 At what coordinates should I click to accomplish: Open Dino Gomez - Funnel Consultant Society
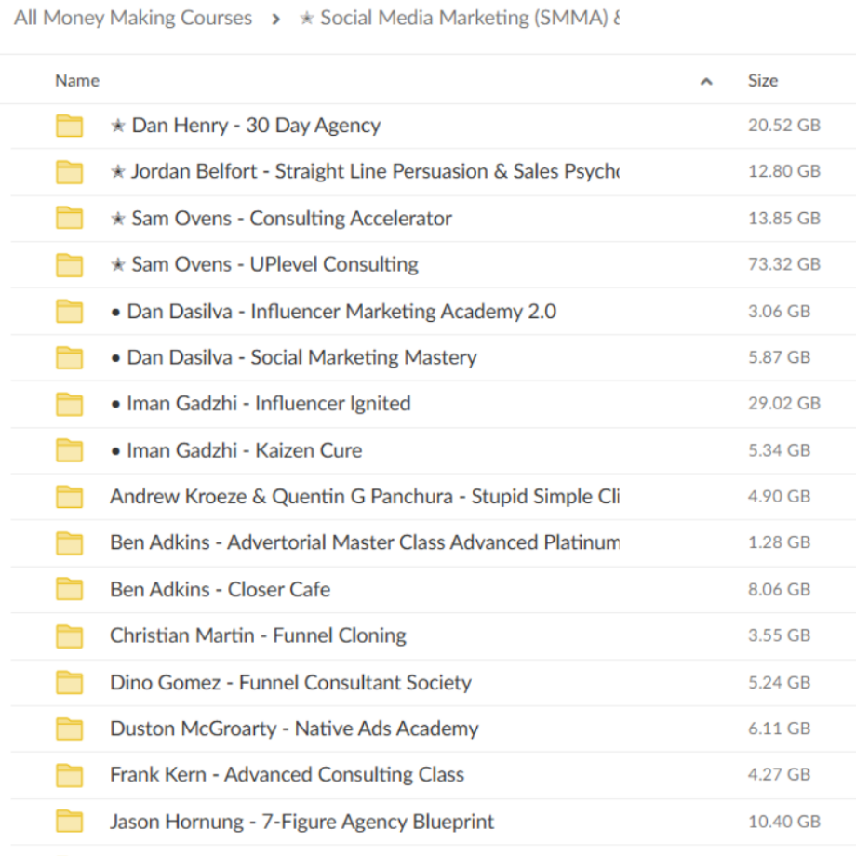(290, 683)
